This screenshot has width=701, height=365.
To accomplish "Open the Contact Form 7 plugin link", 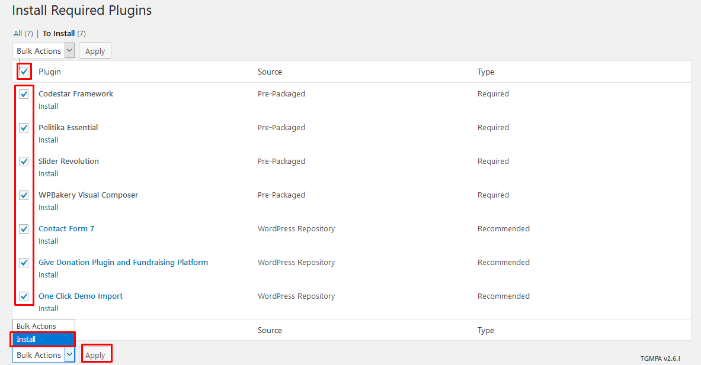I will point(66,228).
